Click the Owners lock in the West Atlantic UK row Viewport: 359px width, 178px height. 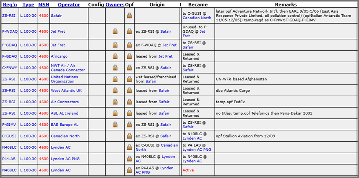coord(115,91)
